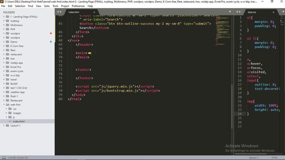Image resolution: width=285 pixels, height=160 pixels.
Task: Select the trav folder
Action: pos(12,58)
